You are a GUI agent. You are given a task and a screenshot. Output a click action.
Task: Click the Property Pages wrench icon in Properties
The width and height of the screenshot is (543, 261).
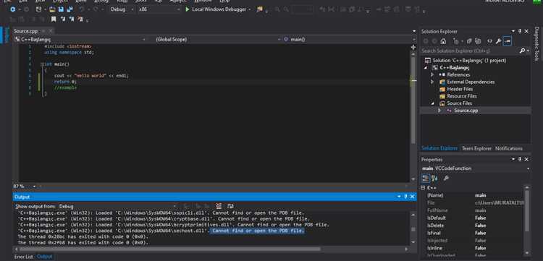coord(446,179)
